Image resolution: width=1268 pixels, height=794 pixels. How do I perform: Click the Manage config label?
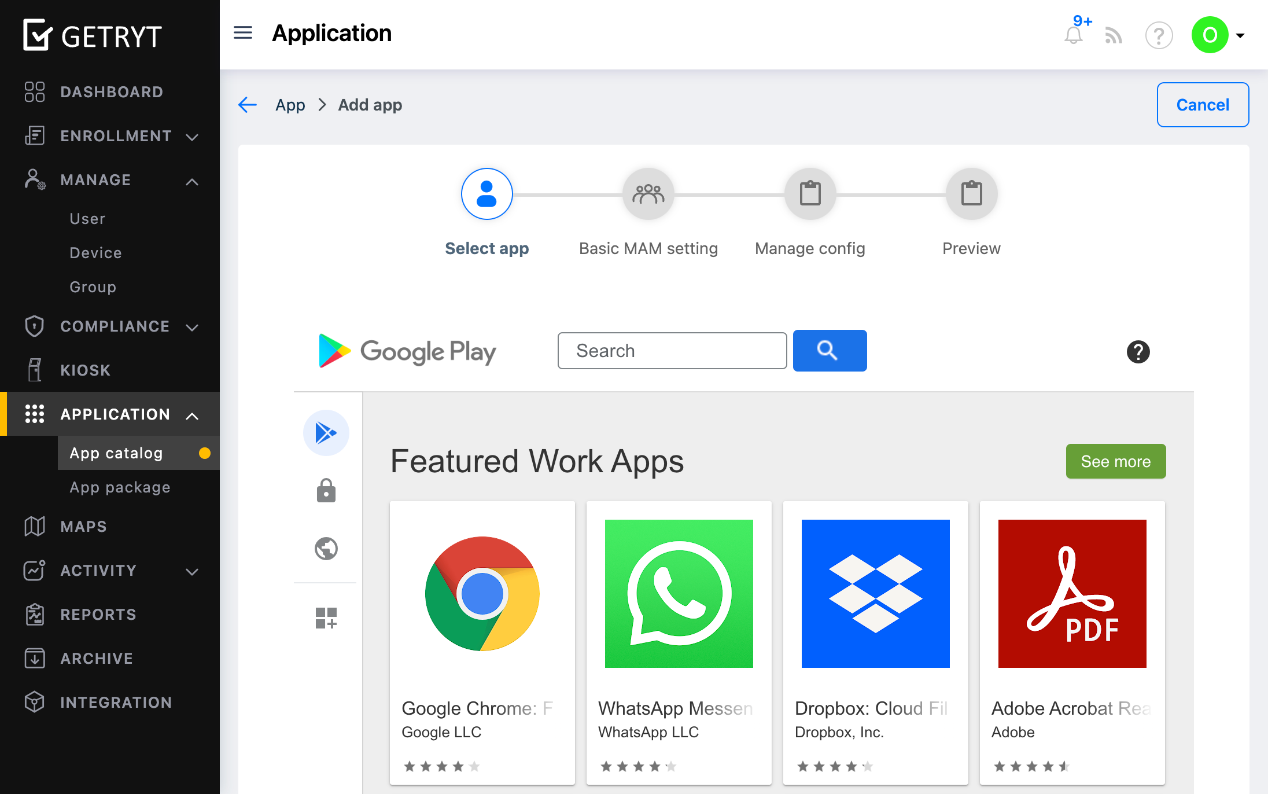[x=810, y=249]
